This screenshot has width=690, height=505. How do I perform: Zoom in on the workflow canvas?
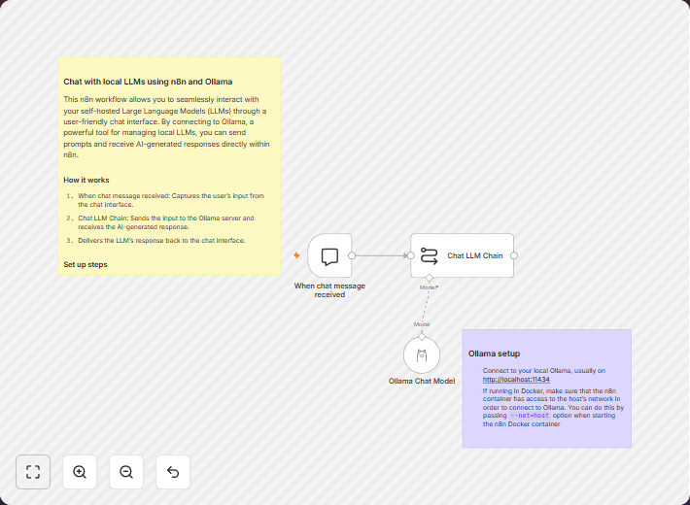[80, 472]
